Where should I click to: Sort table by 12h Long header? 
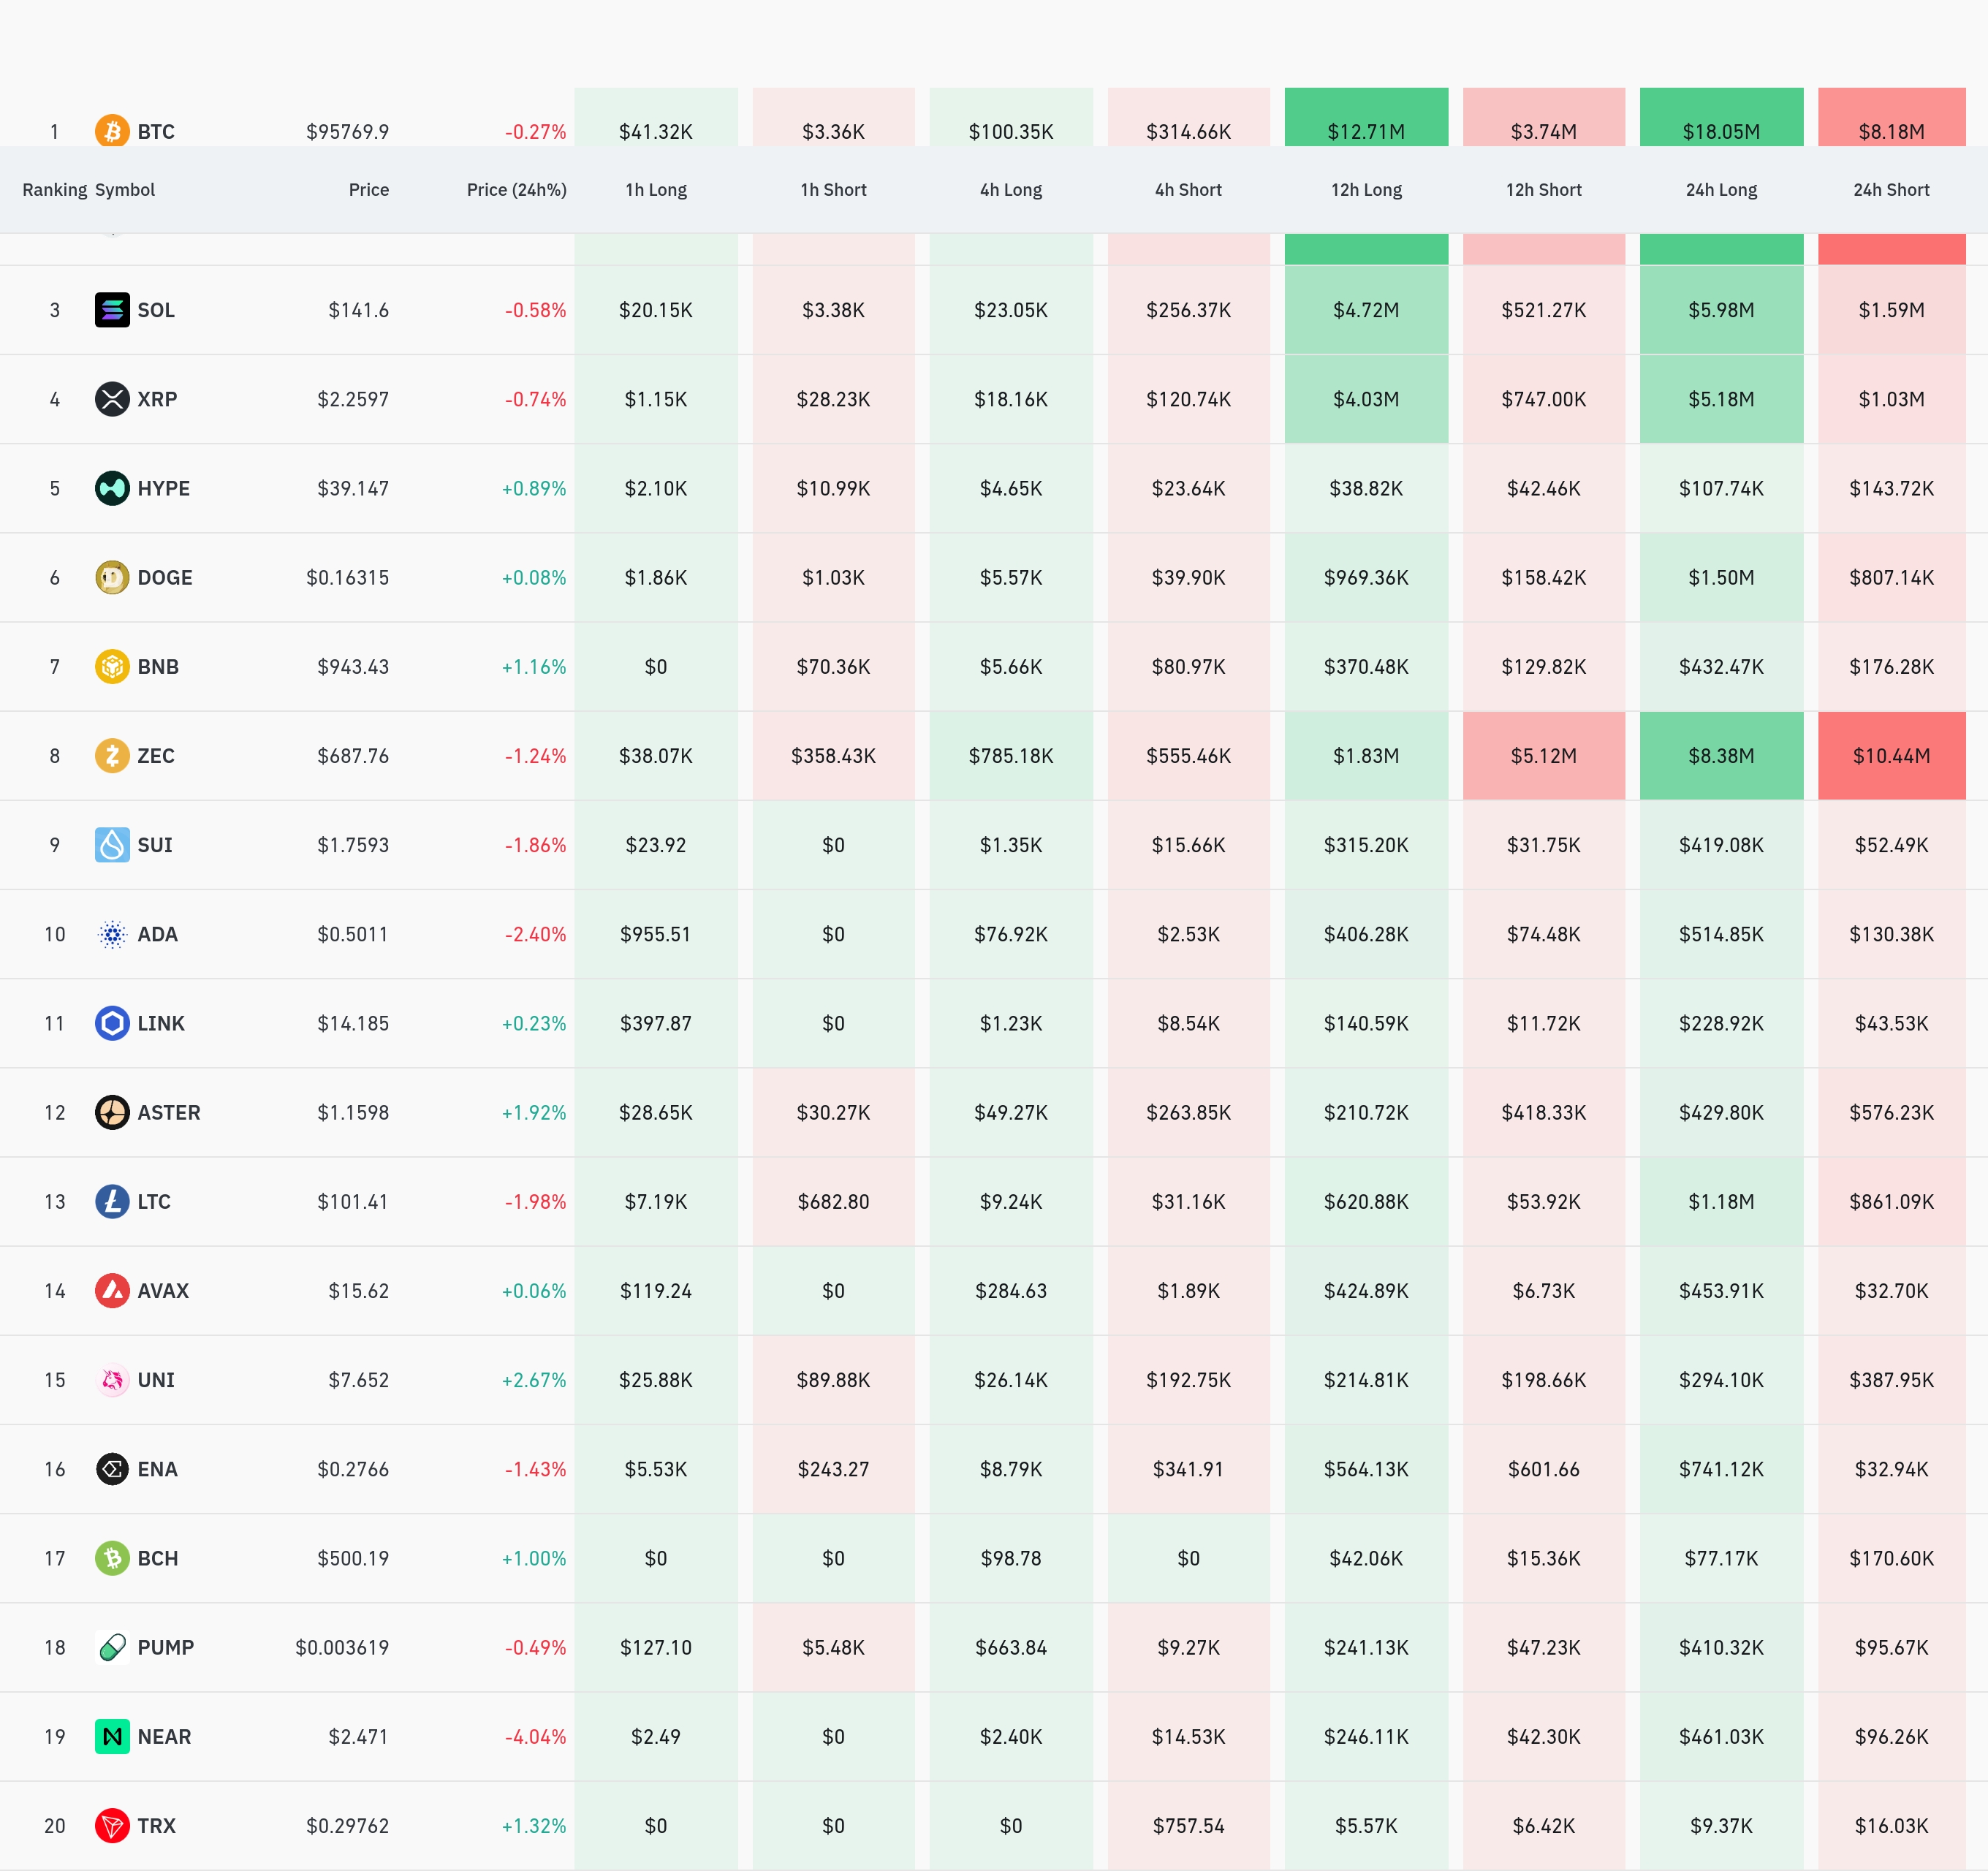point(1365,190)
